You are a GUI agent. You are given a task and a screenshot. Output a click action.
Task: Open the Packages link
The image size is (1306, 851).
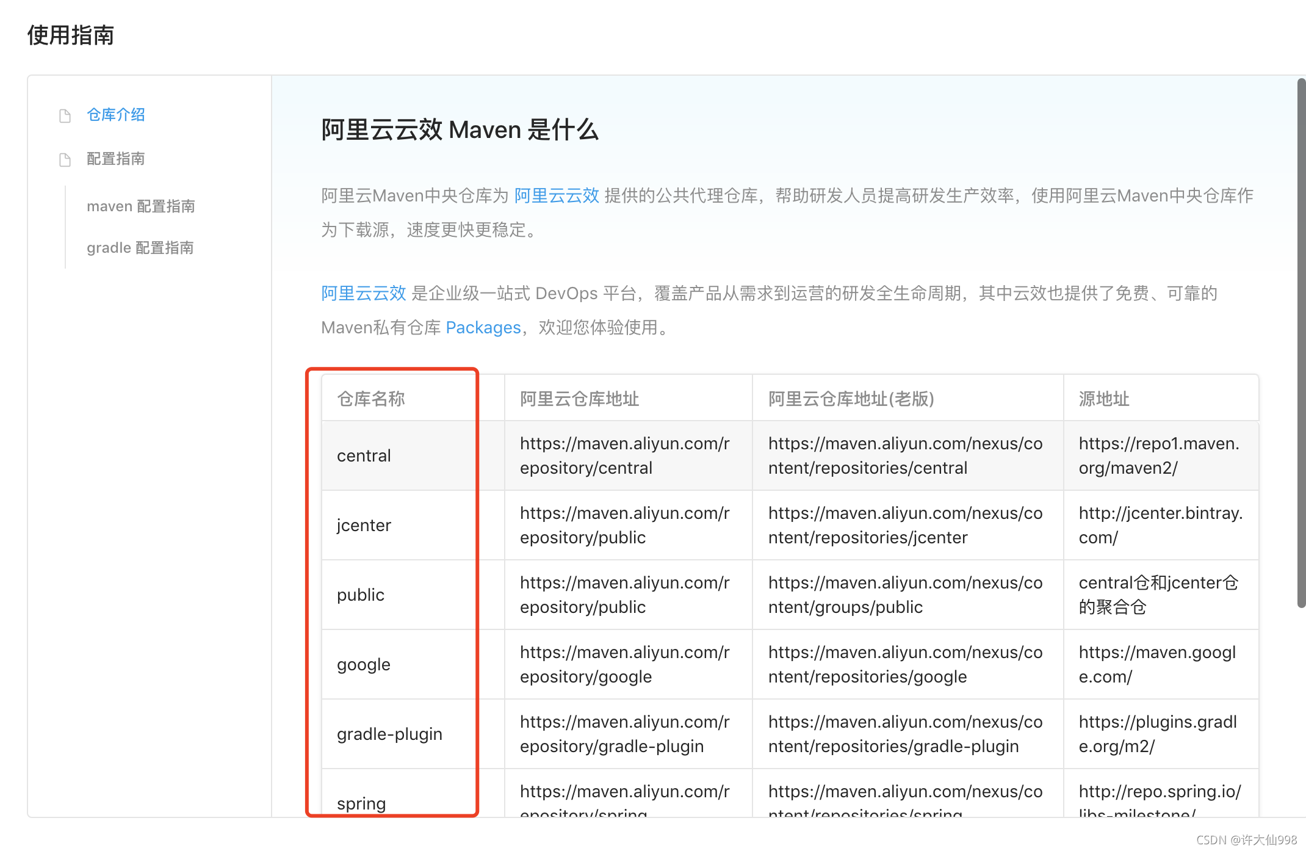point(483,328)
